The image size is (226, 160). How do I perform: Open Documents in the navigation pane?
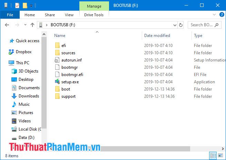(x=26, y=88)
